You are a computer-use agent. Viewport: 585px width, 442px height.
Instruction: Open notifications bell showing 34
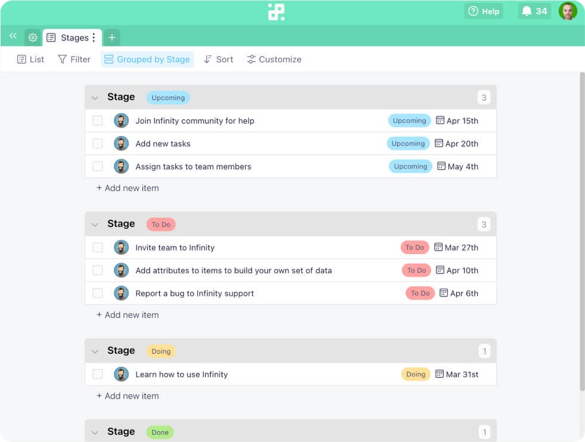(534, 11)
